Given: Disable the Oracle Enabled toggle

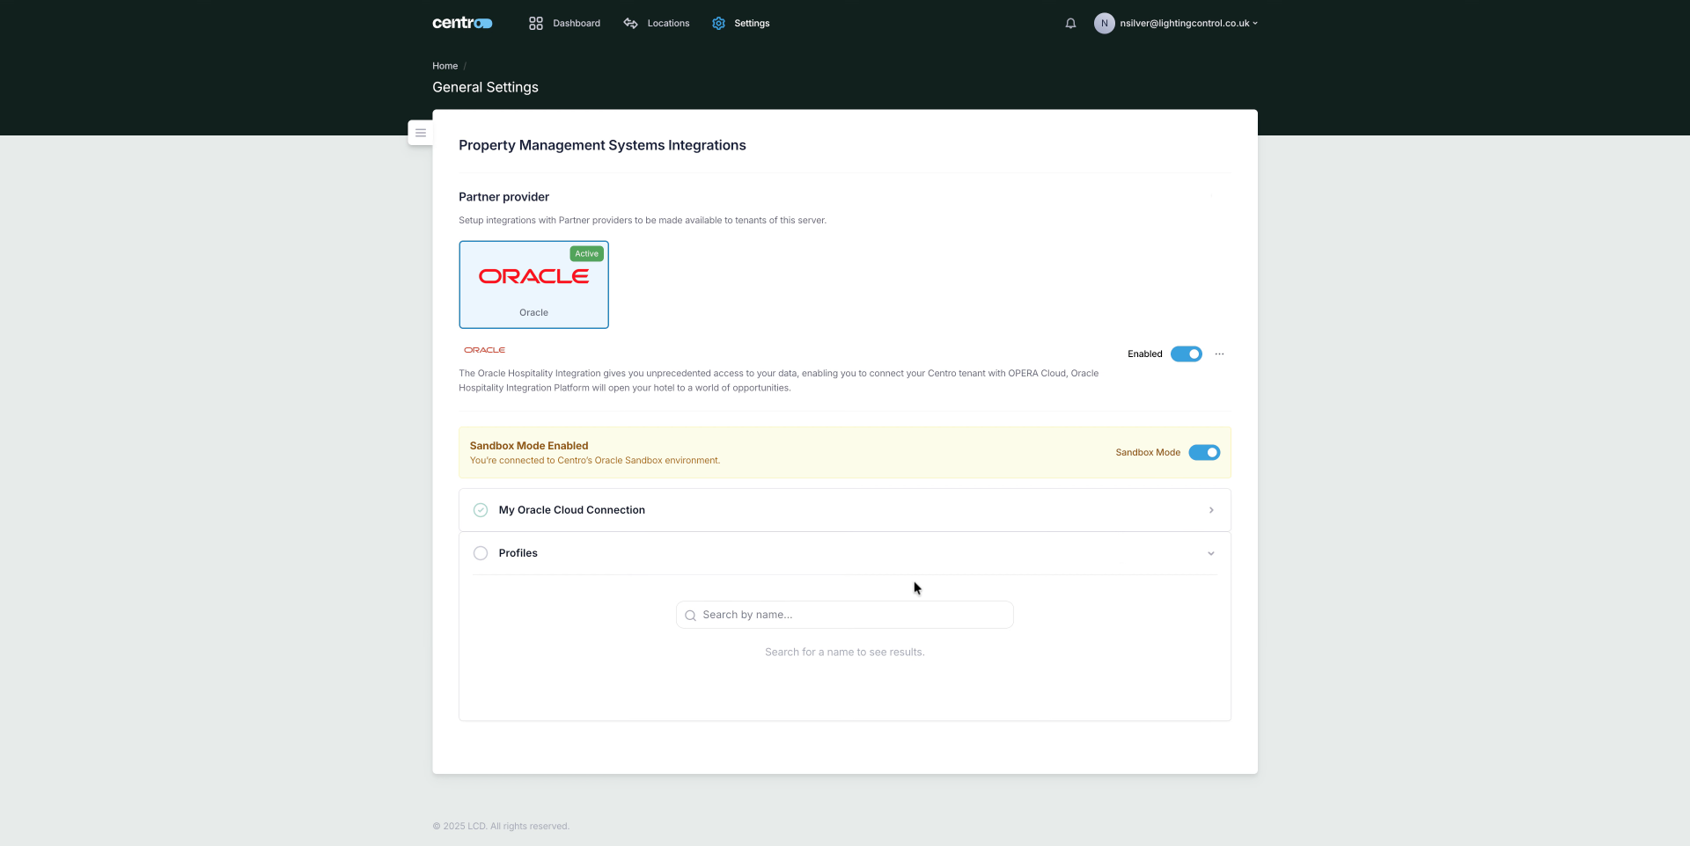Looking at the screenshot, I should click(x=1186, y=354).
